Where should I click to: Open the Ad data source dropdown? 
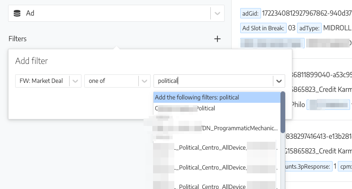click(x=217, y=13)
